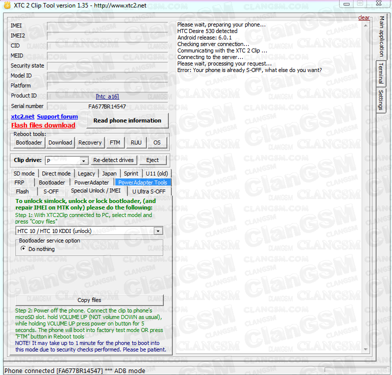Image resolution: width=392 pixels, height=375 pixels.
Task: Click the IMEI2 field
Action: click(x=107, y=36)
